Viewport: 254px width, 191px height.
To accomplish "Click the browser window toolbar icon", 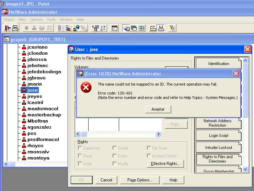I will [115, 28].
